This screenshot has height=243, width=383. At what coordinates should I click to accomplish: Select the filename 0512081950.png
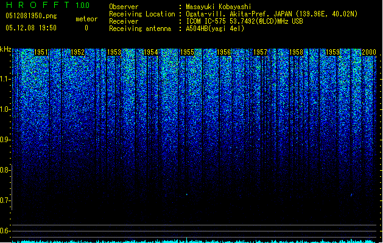31,16
